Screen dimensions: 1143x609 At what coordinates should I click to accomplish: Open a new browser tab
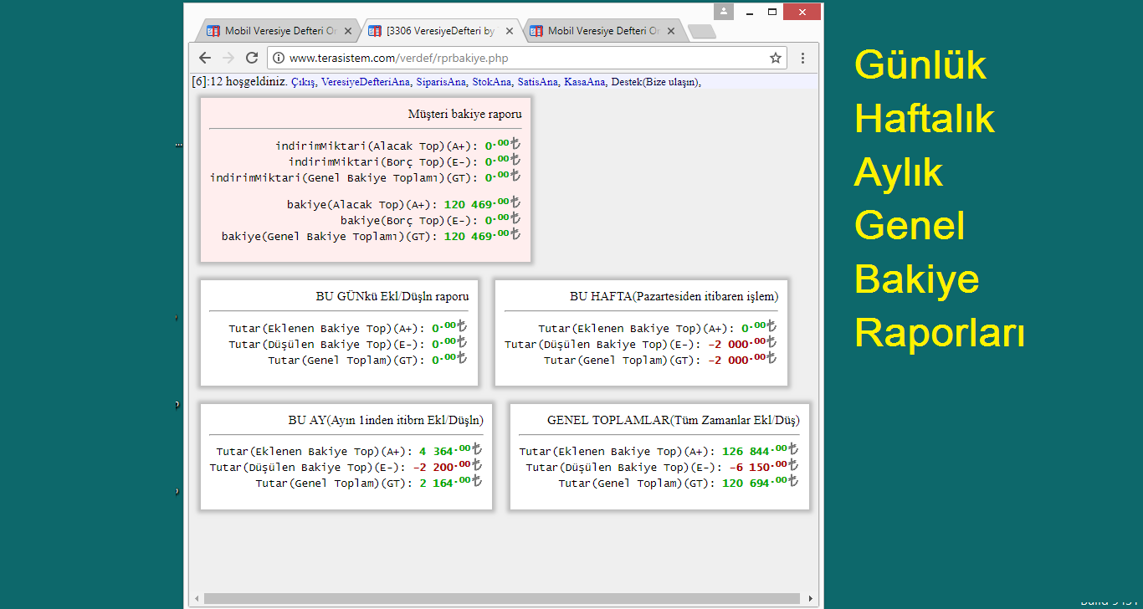702,31
